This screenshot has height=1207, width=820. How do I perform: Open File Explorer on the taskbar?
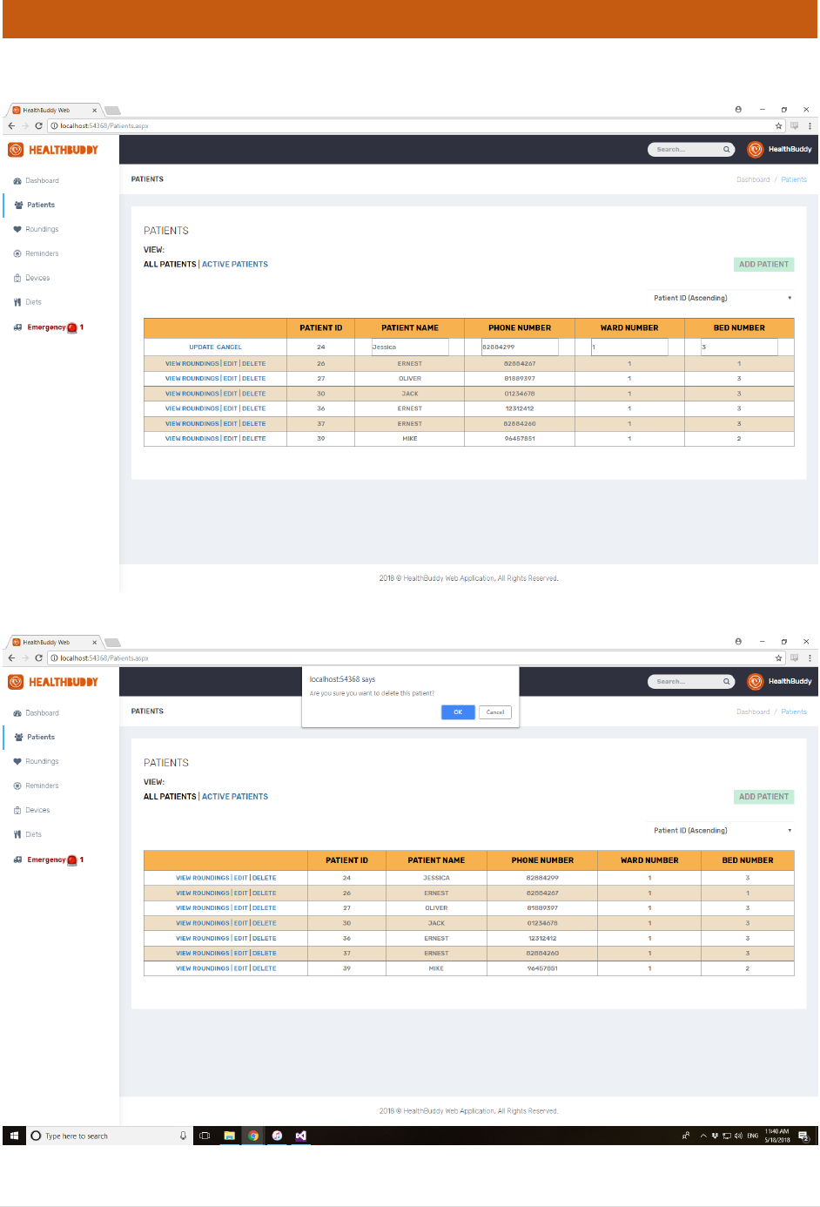[230, 1136]
